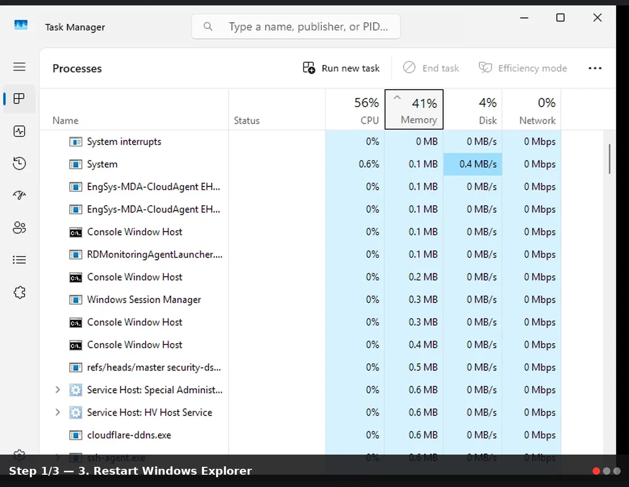This screenshot has height=487, width=629.
Task: Click the vertical scrollbar thumb
Action: (609, 159)
